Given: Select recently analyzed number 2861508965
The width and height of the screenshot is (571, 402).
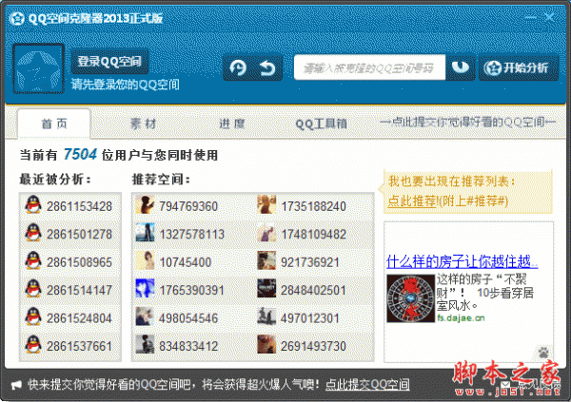Looking at the screenshot, I should [79, 262].
